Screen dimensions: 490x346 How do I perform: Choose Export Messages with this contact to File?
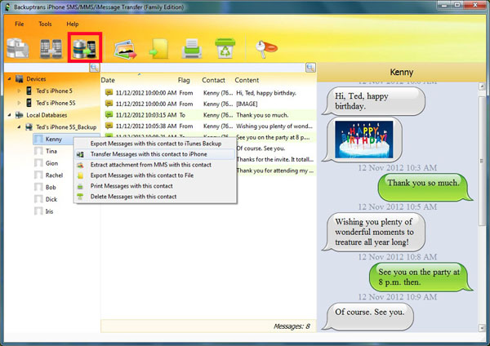(155, 175)
